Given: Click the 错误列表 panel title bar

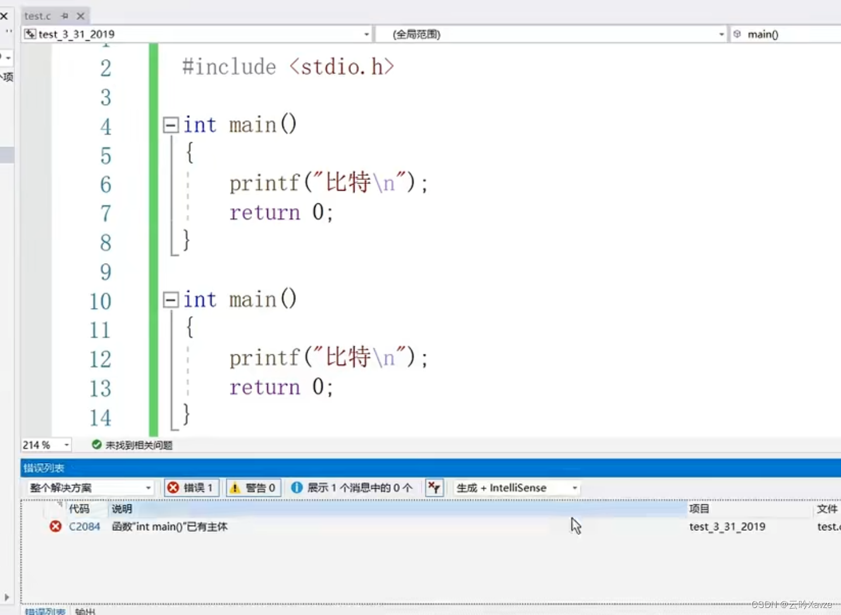Looking at the screenshot, I should coord(430,468).
